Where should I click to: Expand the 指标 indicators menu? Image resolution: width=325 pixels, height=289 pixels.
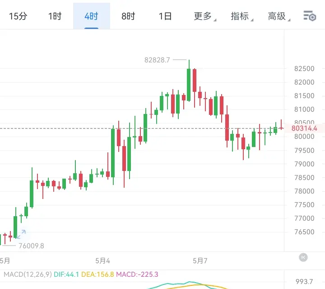point(241,16)
